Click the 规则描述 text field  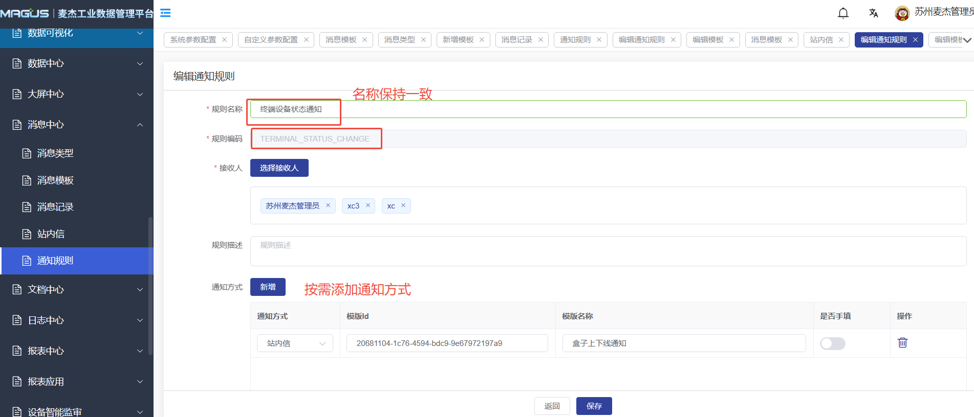pyautogui.click(x=608, y=251)
